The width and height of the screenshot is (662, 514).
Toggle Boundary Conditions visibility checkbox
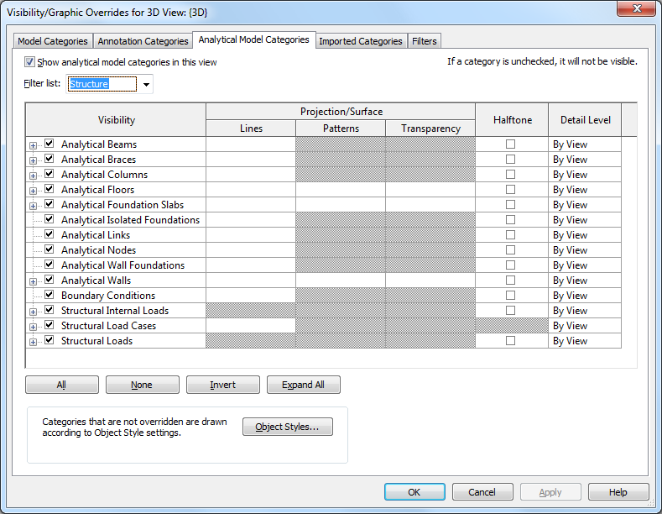click(x=49, y=295)
